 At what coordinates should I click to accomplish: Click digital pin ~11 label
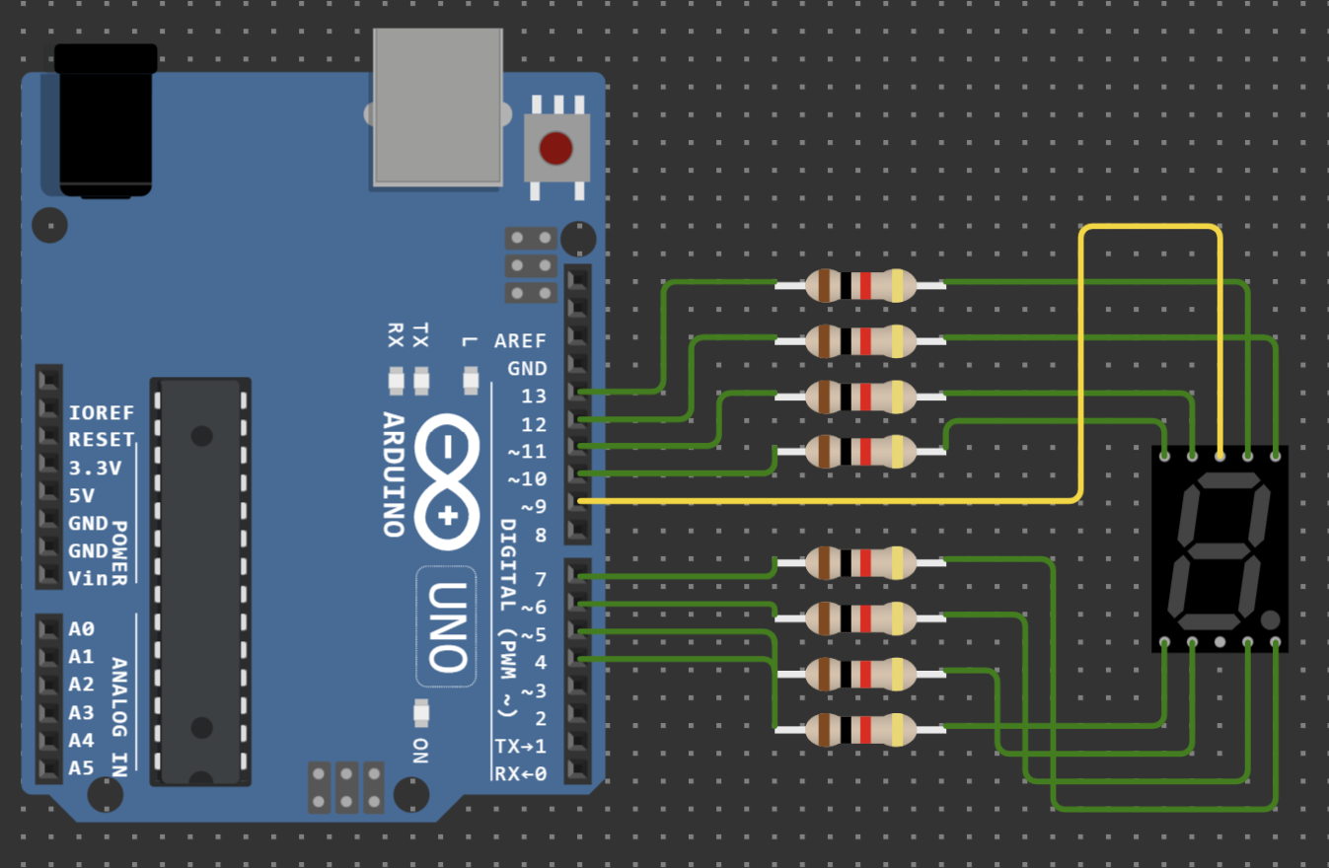coord(527,452)
